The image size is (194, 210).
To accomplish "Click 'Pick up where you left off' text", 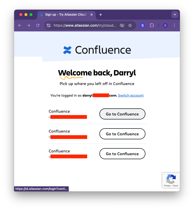I will click(97, 84).
